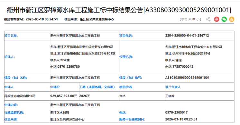The image size is (240, 125).
Task: Click tenderer contact 华先生
Action: pos(65,60)
